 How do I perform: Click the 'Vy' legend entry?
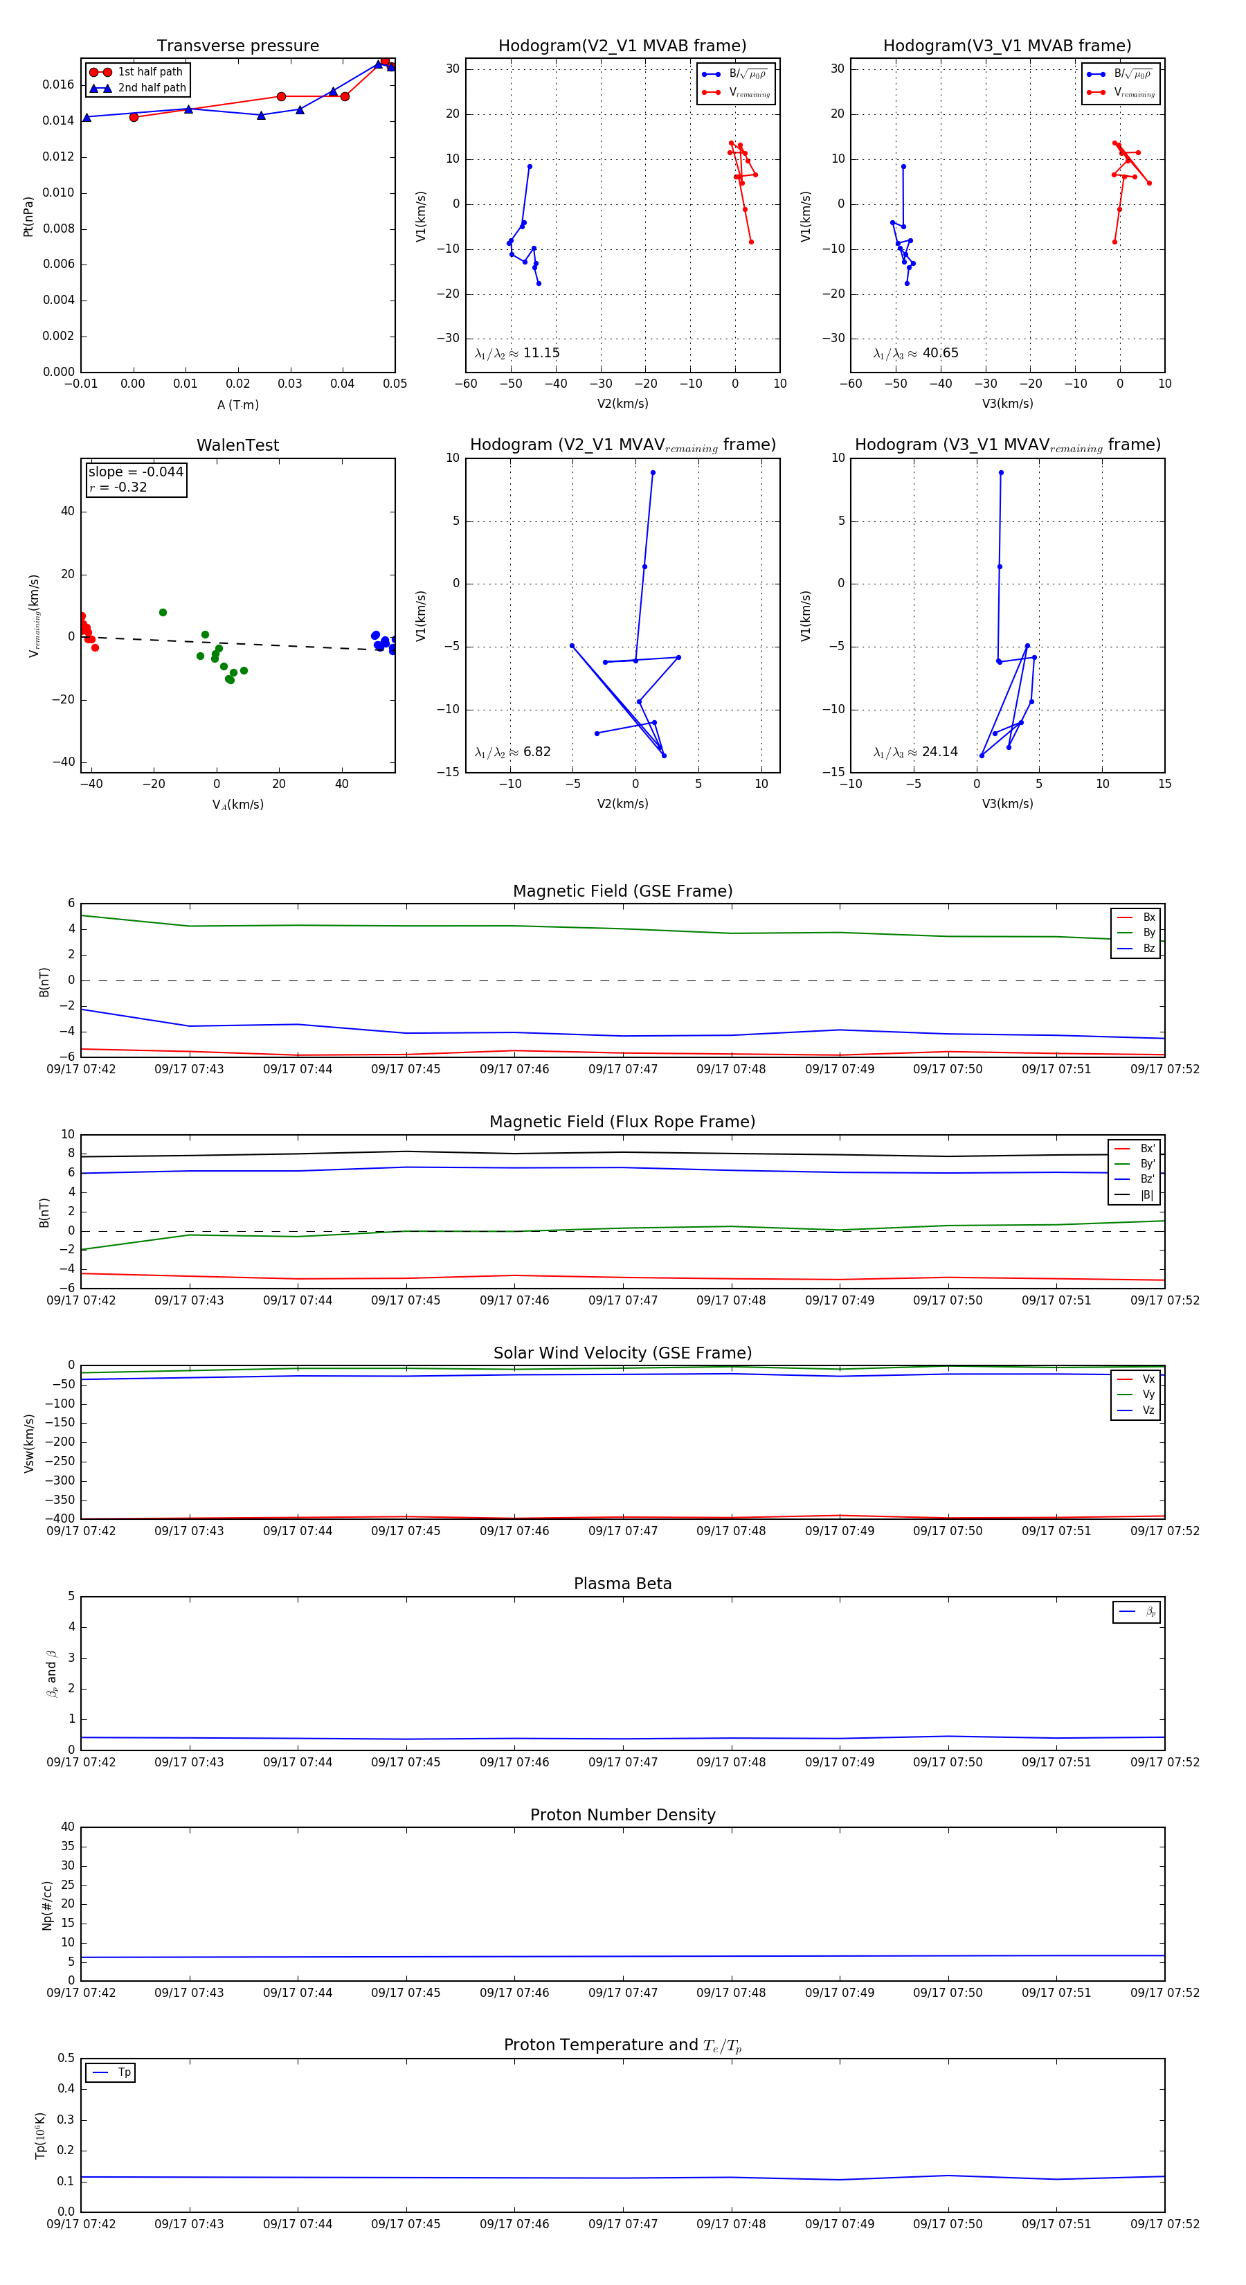coord(1137,1395)
